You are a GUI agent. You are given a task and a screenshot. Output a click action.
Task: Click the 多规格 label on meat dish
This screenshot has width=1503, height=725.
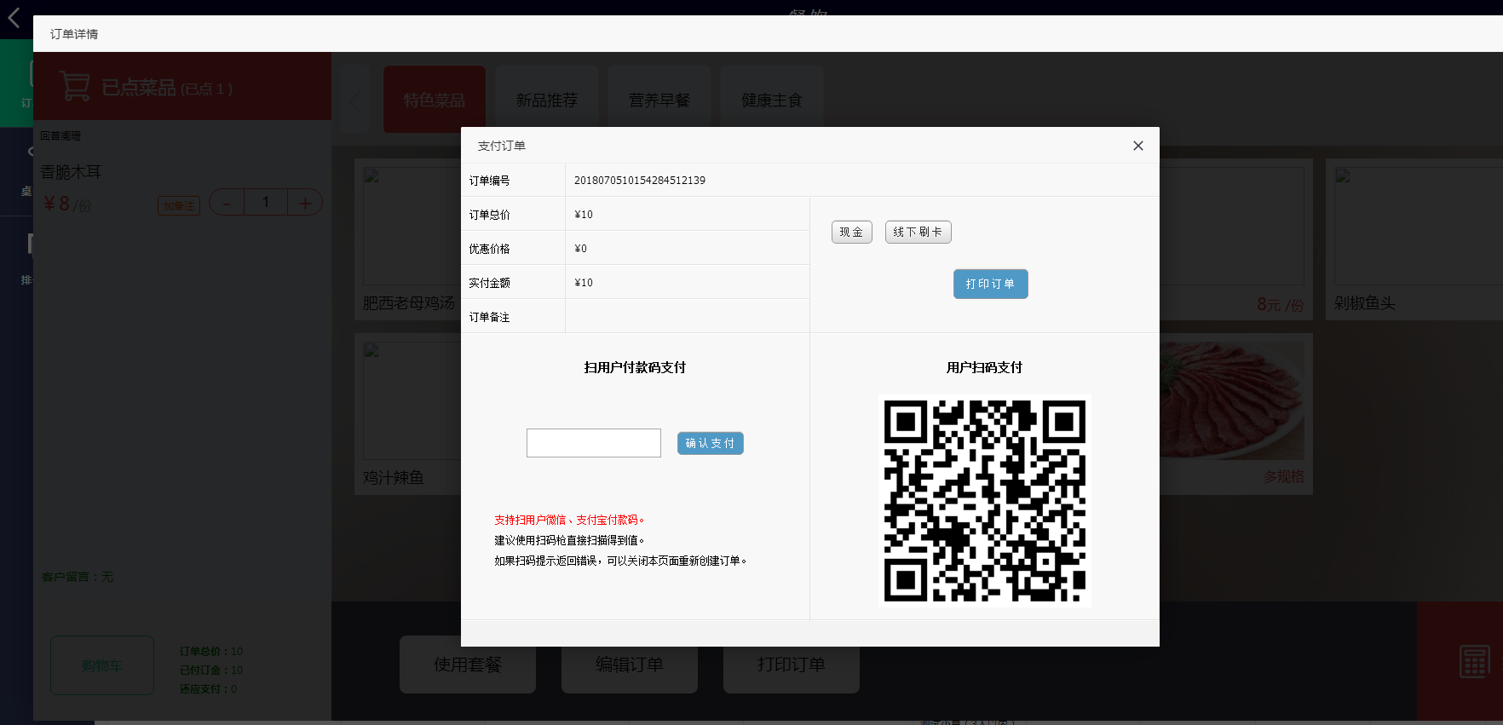click(x=1283, y=476)
